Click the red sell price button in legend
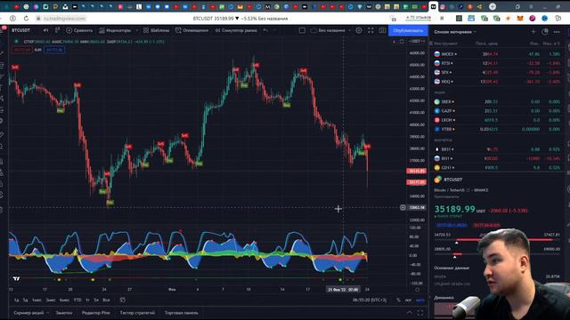 pos(21,50)
